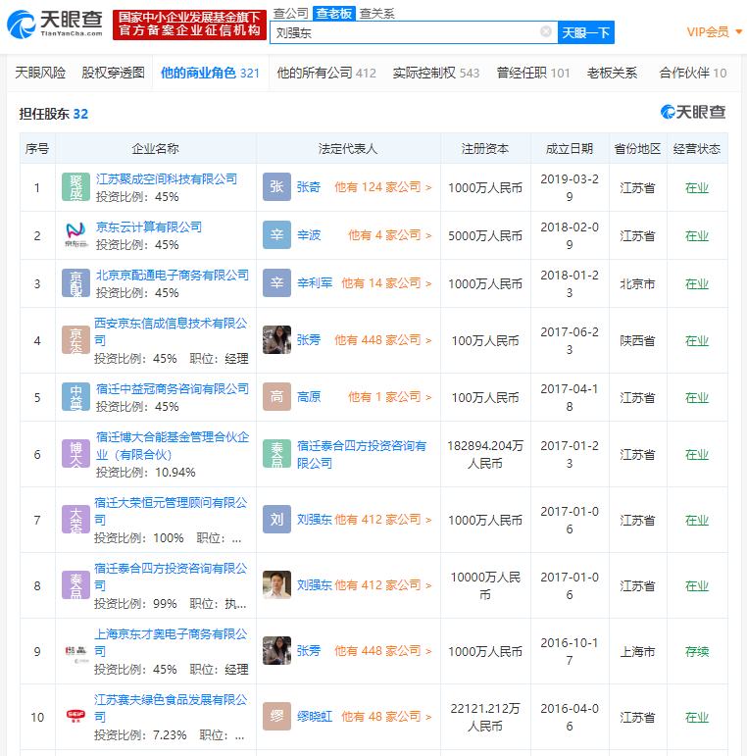Open 宿迁中益冠商务咨询有限公司 link
Image resolution: width=747 pixels, height=756 pixels.
click(x=173, y=388)
